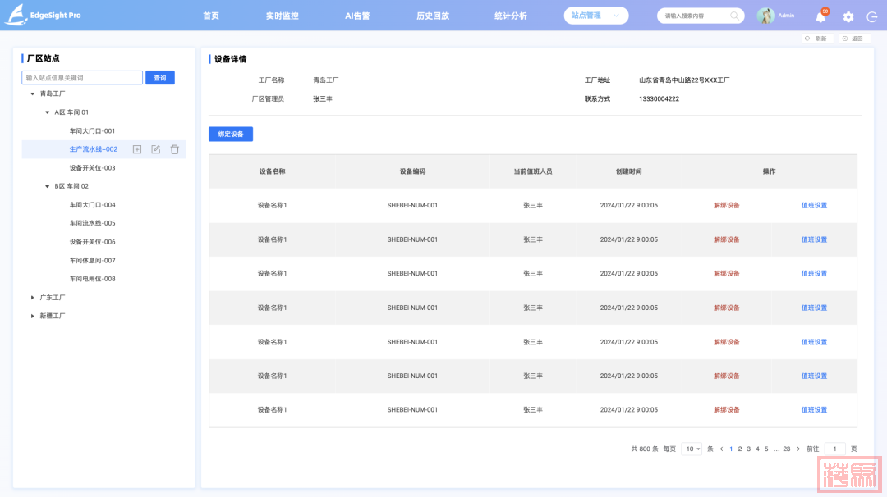The image size is (887, 497).
Task: Click the 查询 button in 厂区站点 panel
Action: [160, 78]
